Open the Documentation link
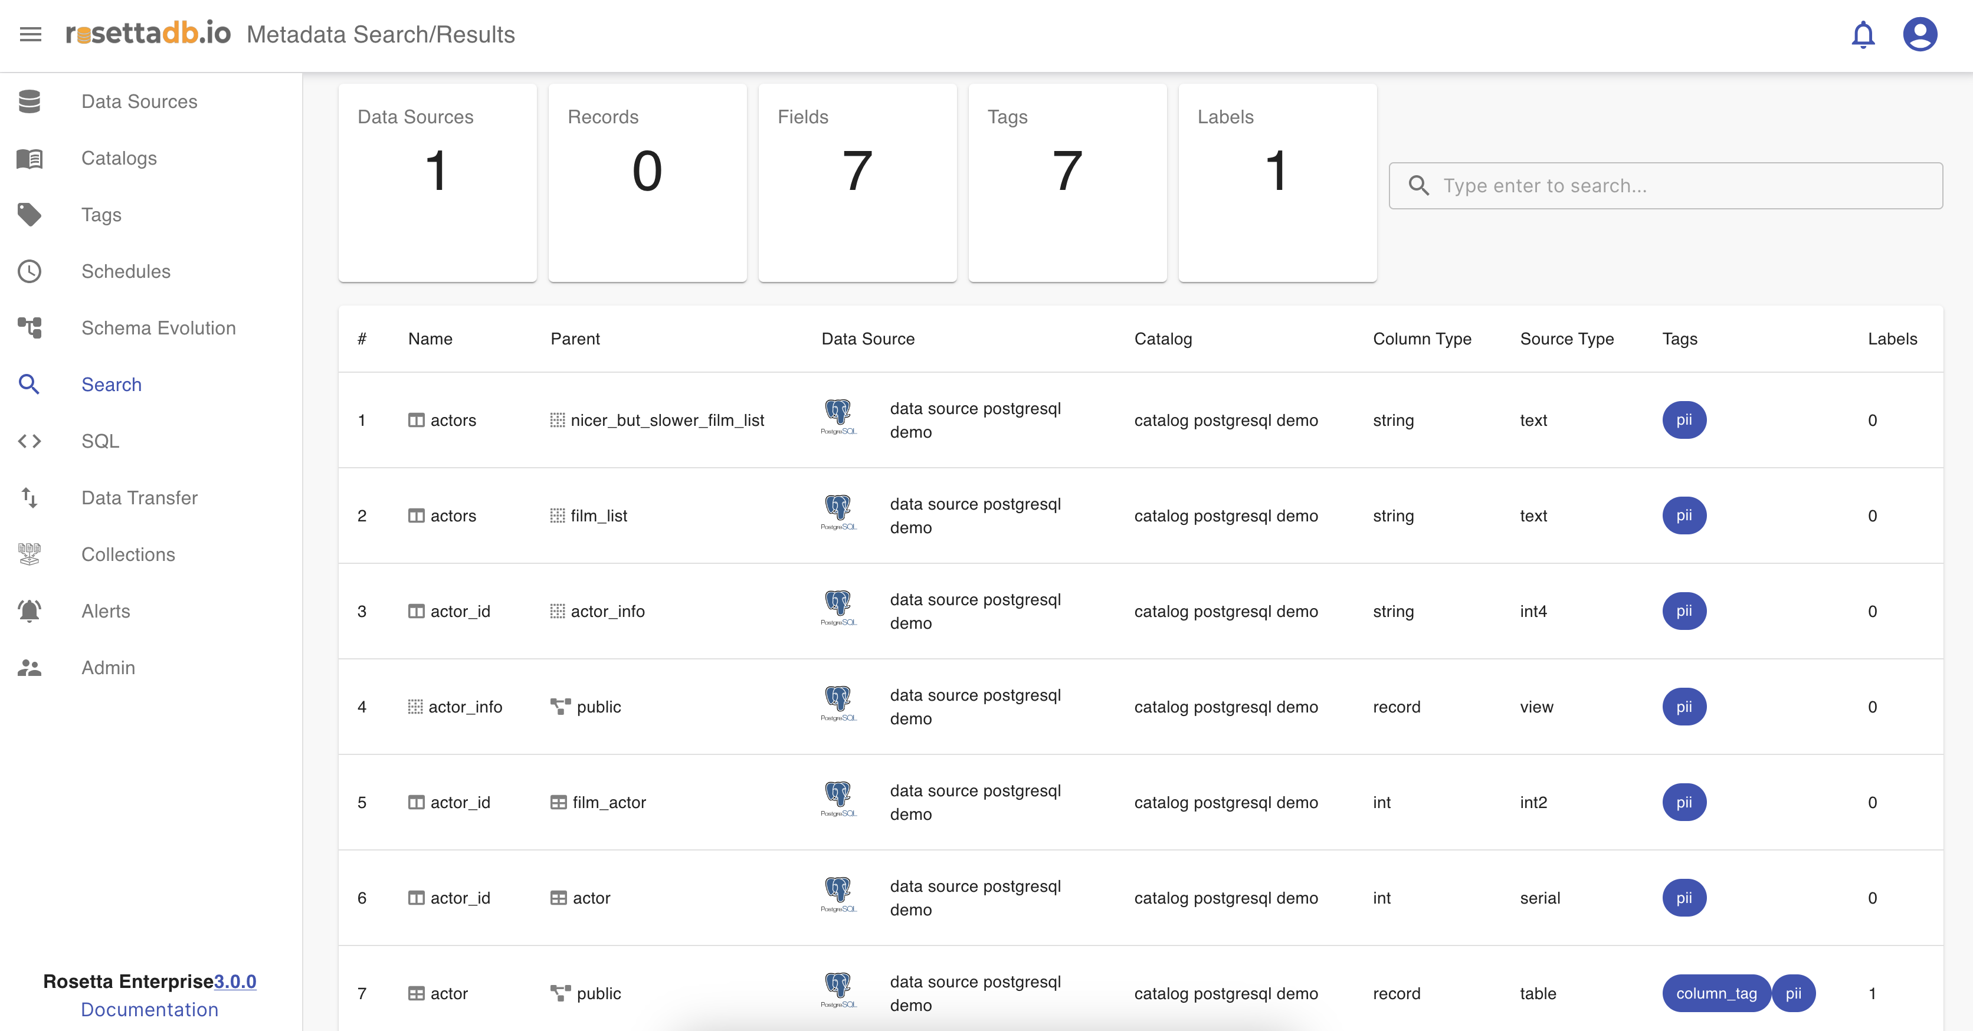Screen dimensions: 1973x1031 click(x=149, y=1010)
